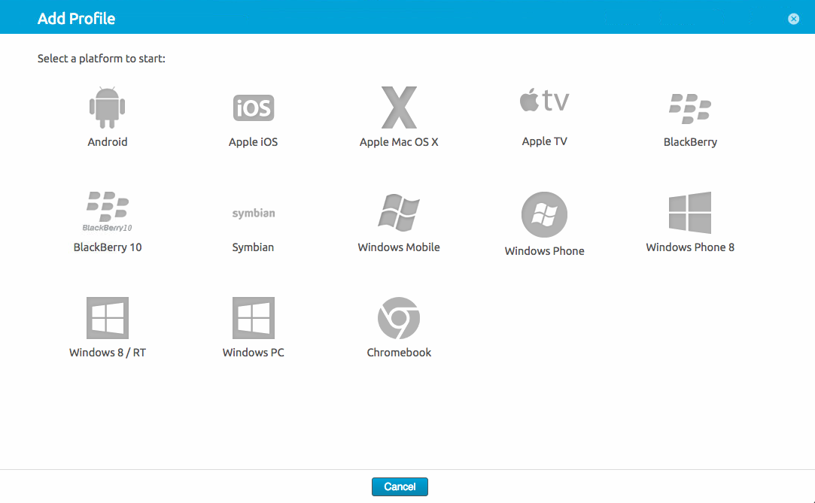Pick the Chromebook chrome logo
The height and width of the screenshot is (503, 815).
[399, 318]
